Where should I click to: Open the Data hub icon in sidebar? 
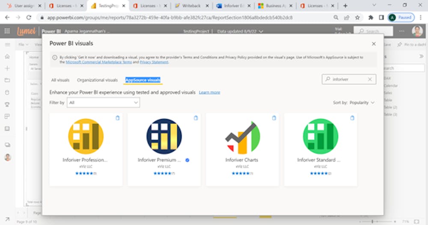[x=7, y=93]
